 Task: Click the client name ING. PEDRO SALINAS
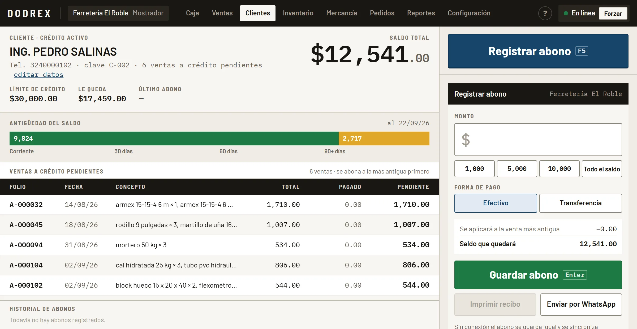click(x=63, y=52)
